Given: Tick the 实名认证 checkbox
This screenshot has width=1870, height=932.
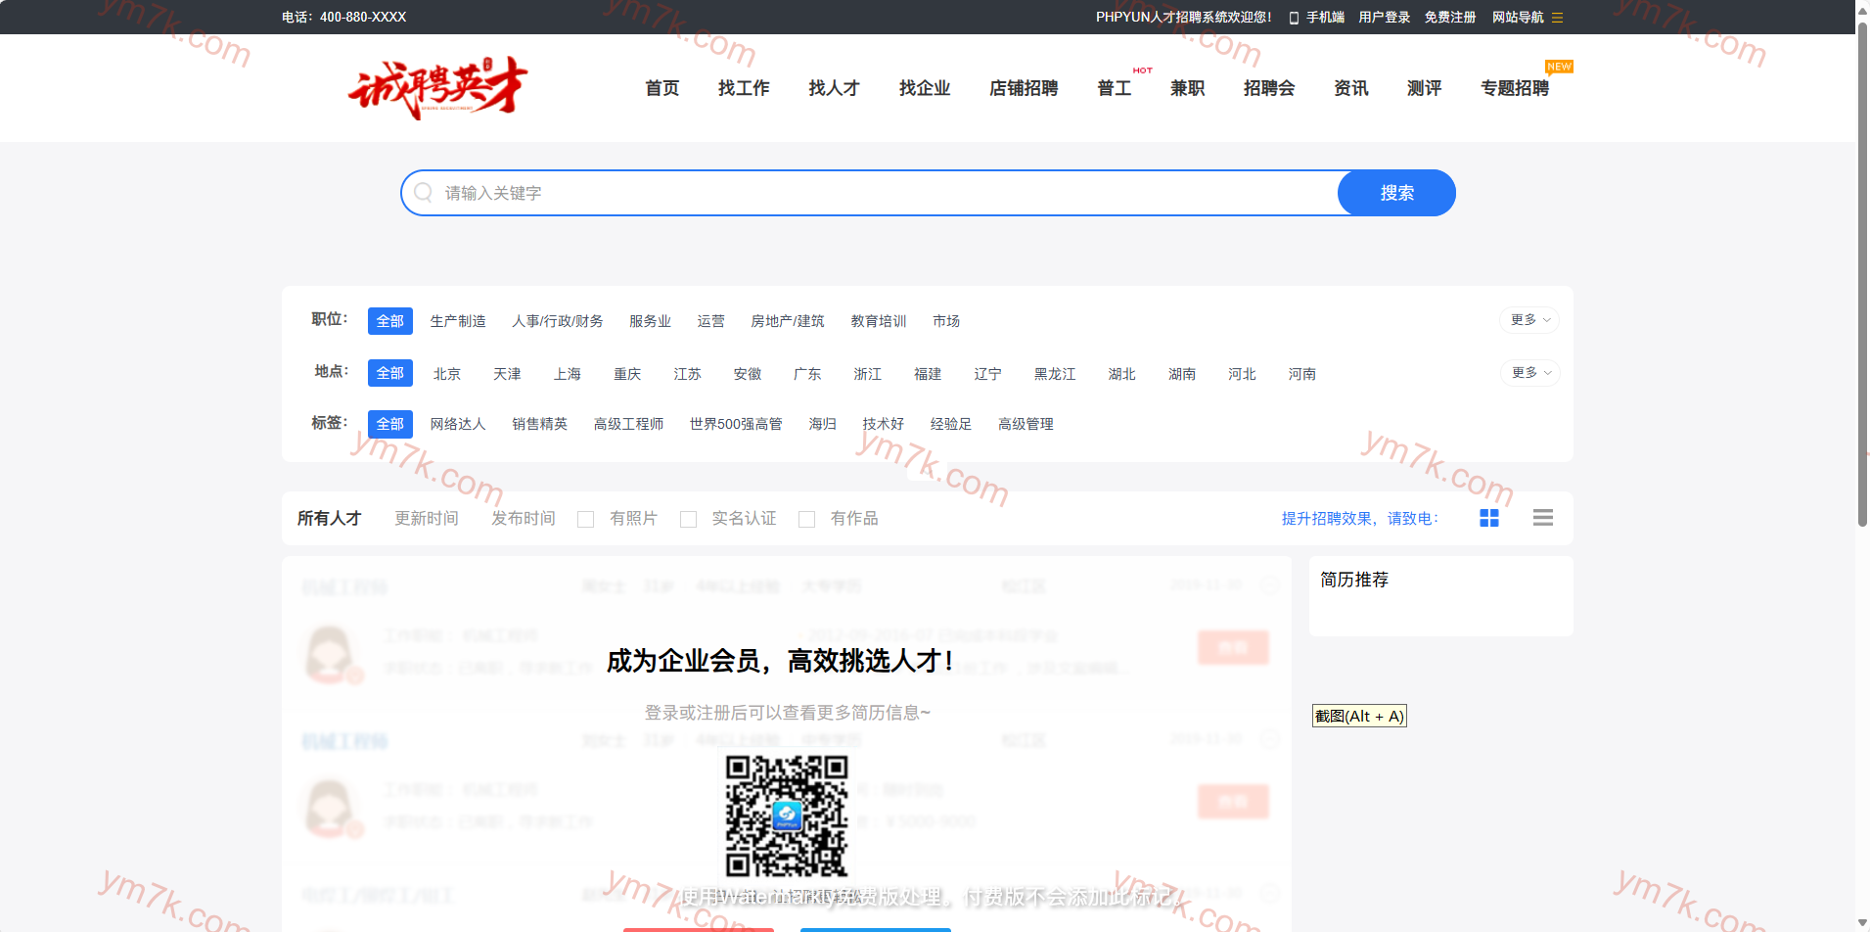Looking at the screenshot, I should coord(689,519).
